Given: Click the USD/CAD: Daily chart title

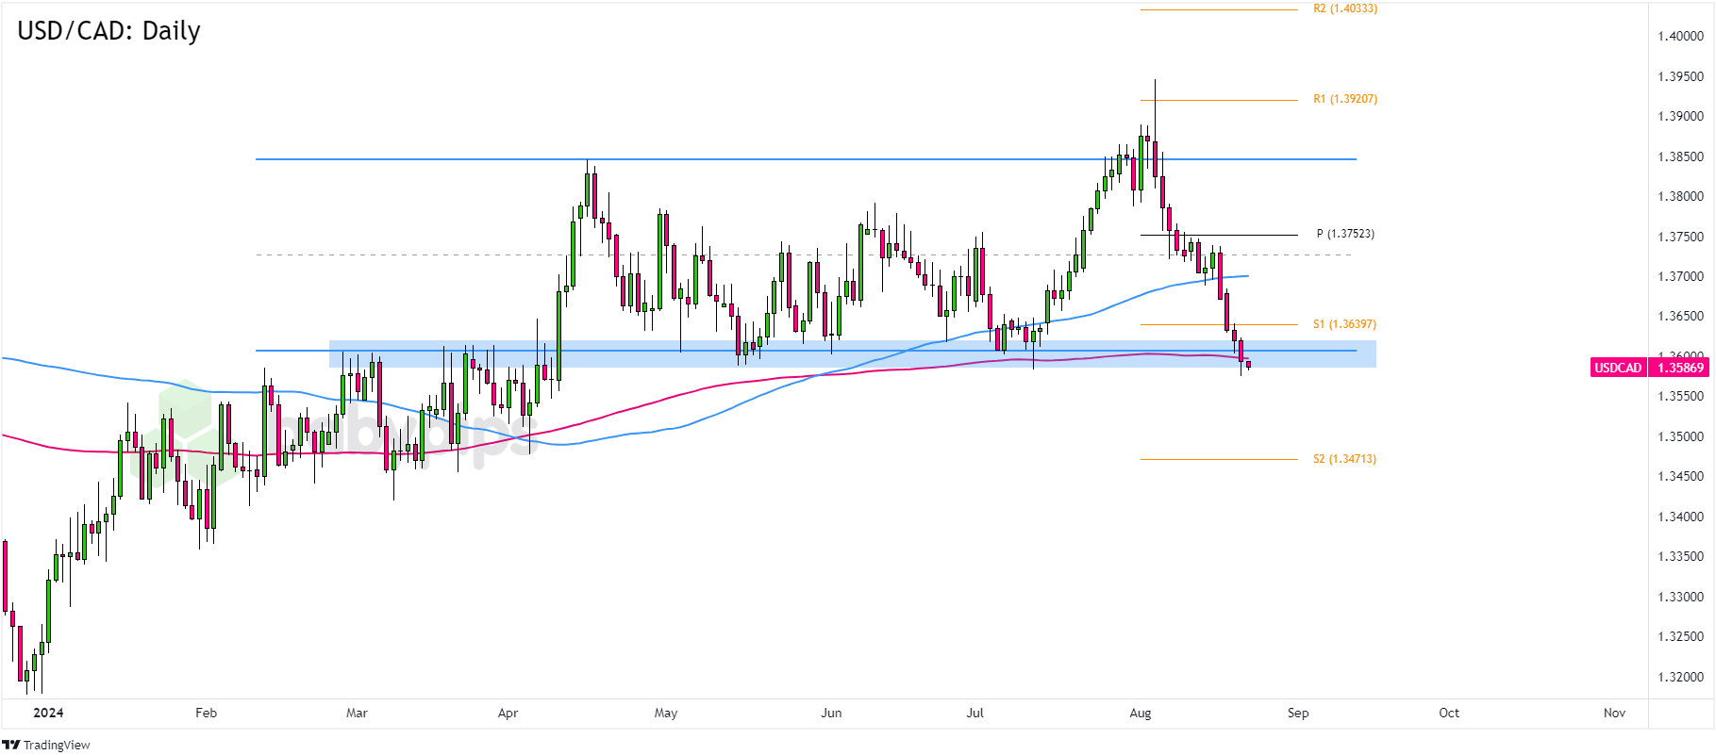Looking at the screenshot, I should tap(108, 31).
